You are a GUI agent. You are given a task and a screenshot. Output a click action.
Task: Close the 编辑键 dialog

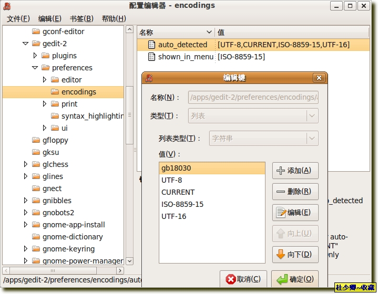(319, 78)
